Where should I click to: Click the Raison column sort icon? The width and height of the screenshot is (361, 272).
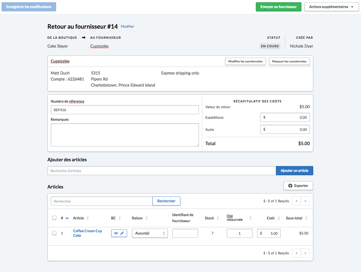coord(147,218)
